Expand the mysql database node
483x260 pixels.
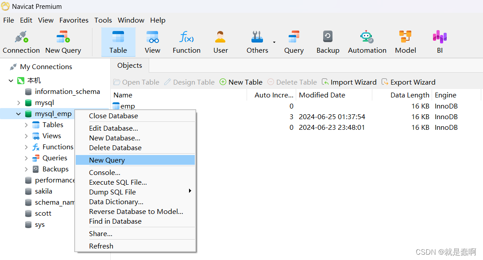[x=19, y=103]
